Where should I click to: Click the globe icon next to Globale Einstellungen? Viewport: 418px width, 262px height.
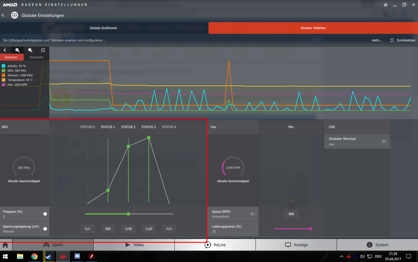15,15
